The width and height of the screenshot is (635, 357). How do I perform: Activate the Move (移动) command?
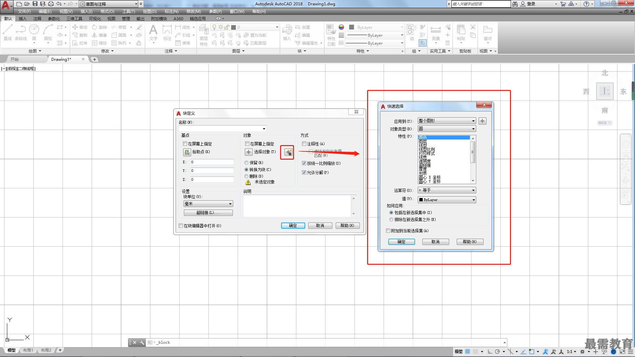(80, 27)
